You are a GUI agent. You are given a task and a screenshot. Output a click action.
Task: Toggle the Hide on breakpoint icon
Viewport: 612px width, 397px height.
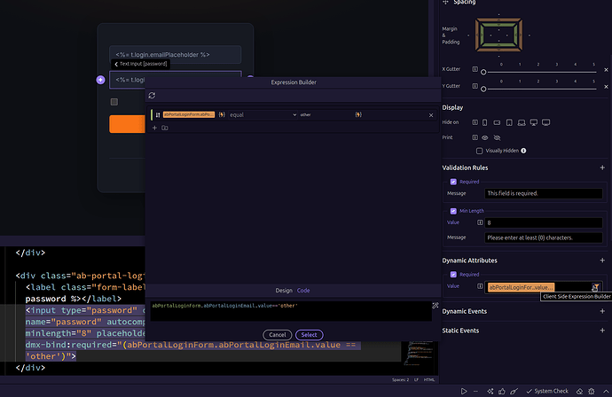click(475, 122)
